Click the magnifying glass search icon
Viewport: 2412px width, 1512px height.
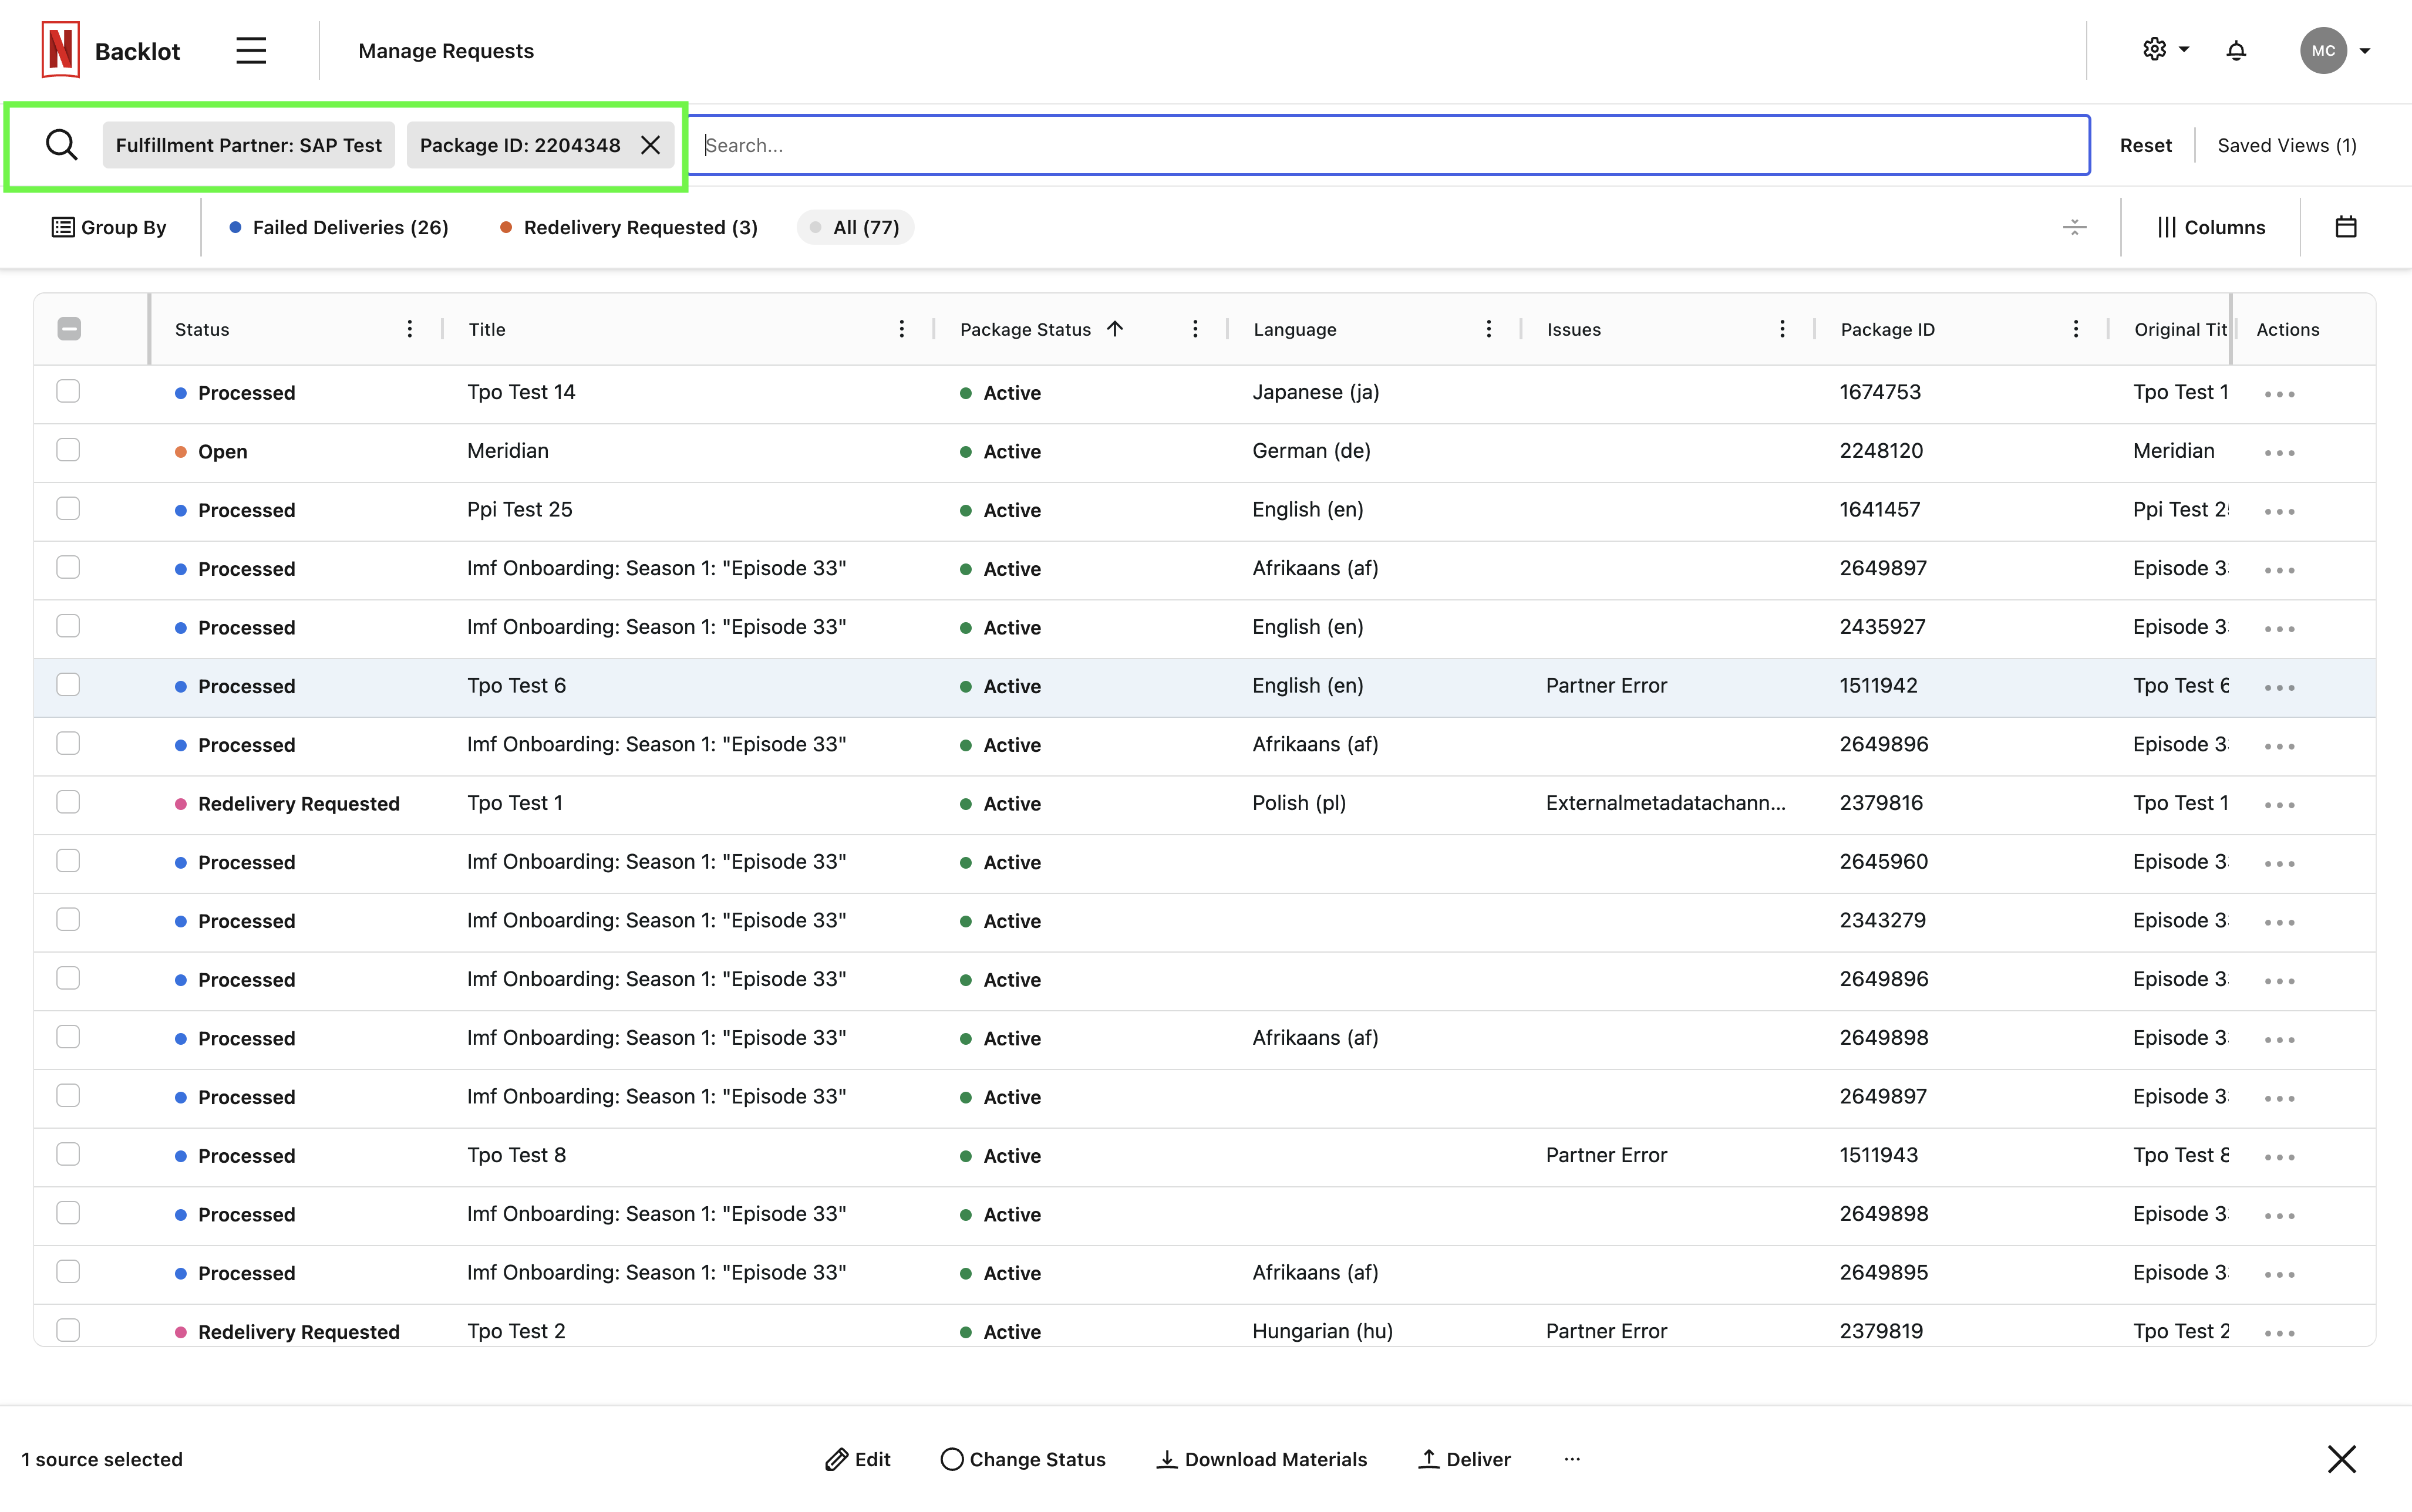pos(61,145)
